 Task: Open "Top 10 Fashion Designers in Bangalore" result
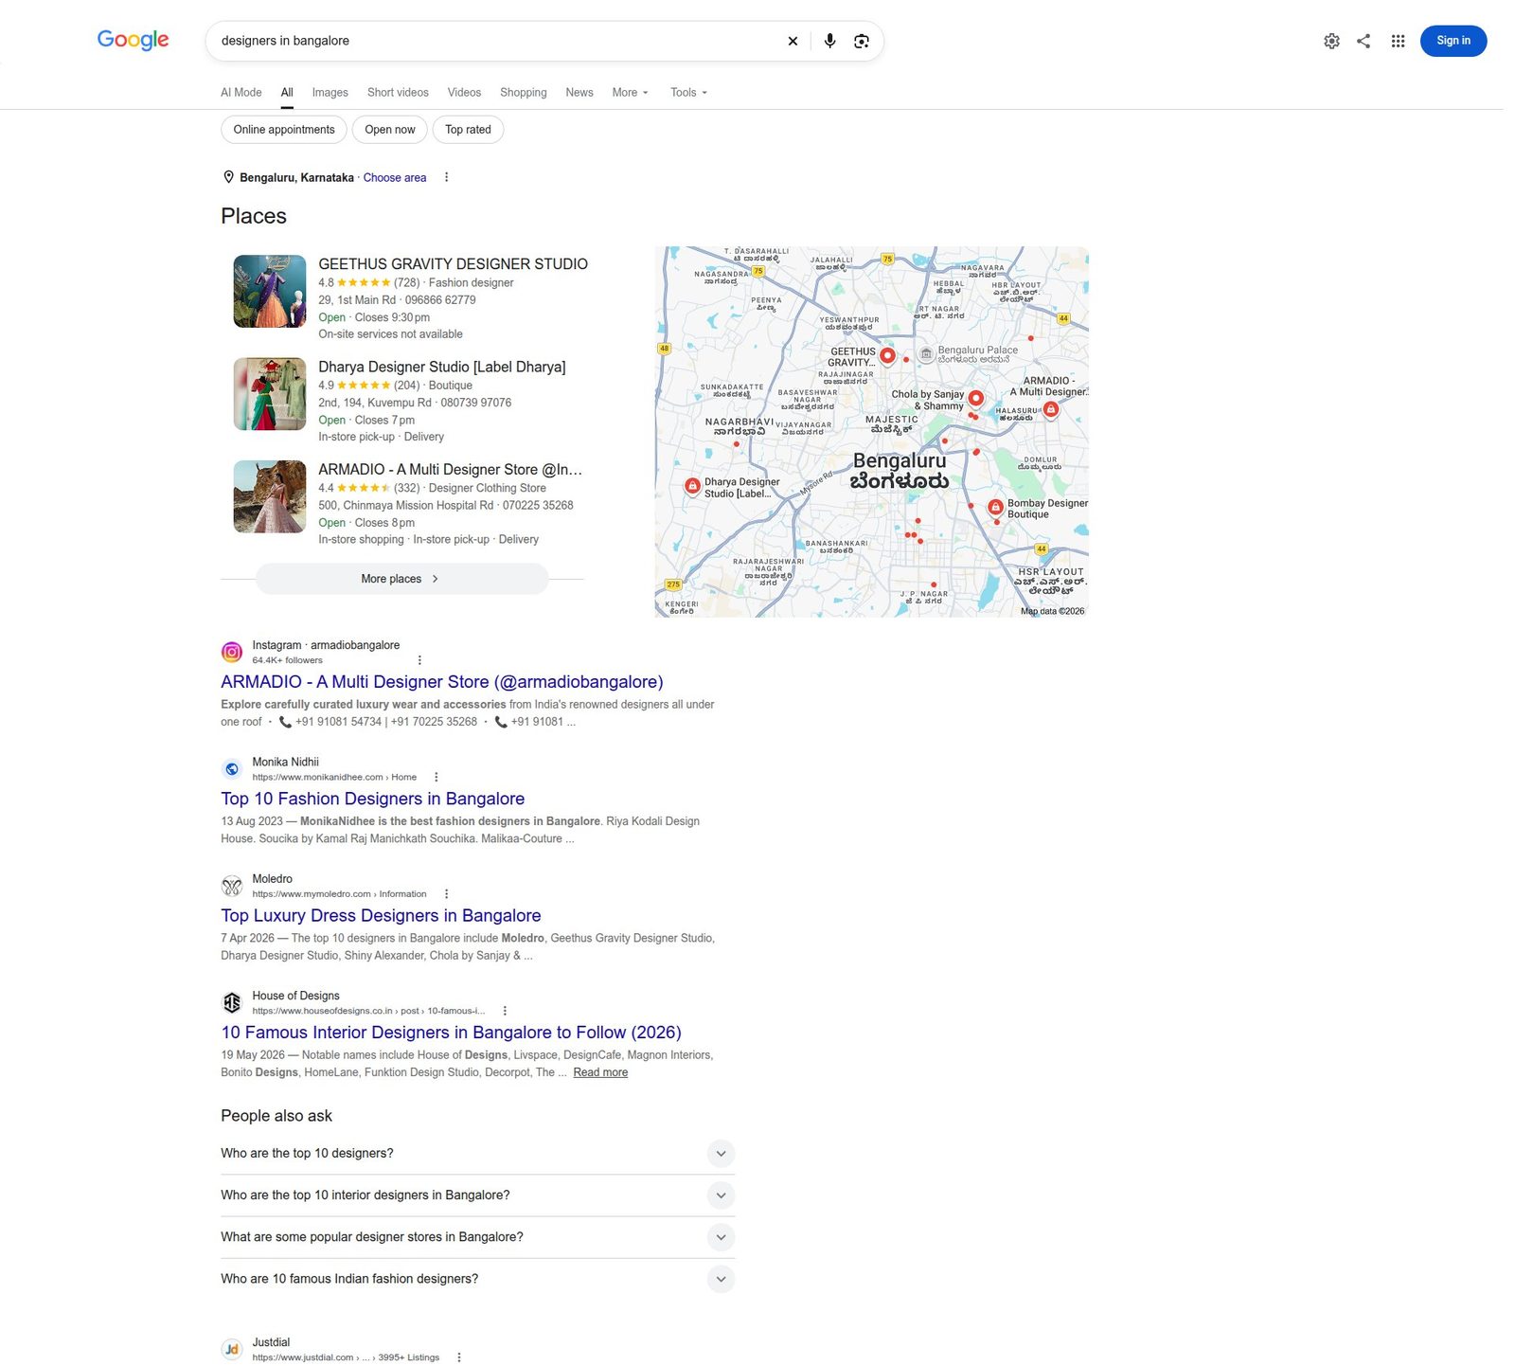click(x=372, y=799)
